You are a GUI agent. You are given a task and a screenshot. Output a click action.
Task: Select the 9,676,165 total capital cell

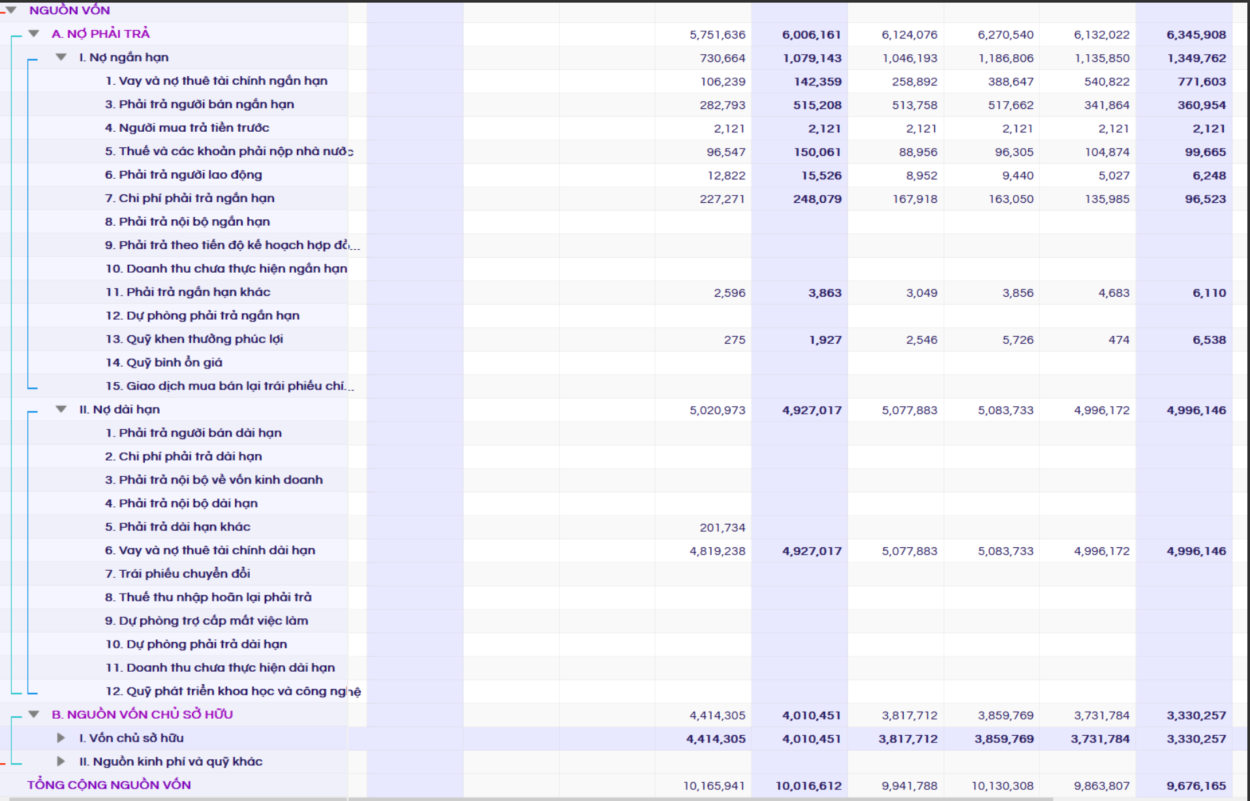coord(1196,786)
